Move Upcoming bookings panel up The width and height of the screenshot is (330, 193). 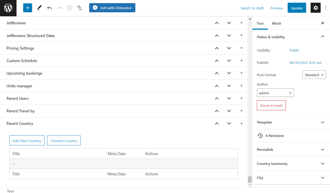point(217,73)
